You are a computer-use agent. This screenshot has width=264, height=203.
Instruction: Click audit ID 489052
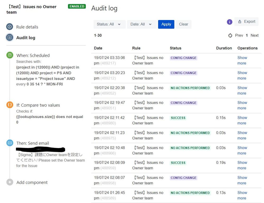click(108, 93)
